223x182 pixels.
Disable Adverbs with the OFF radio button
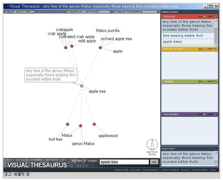(x=215, y=114)
